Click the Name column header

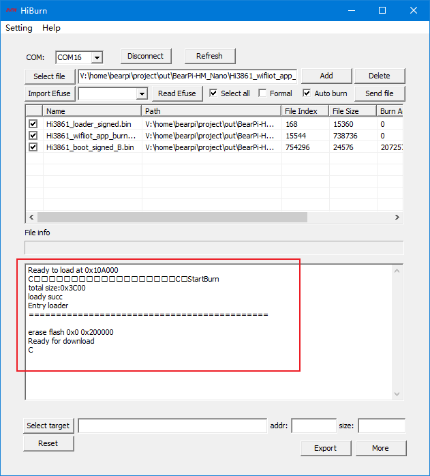(92, 111)
